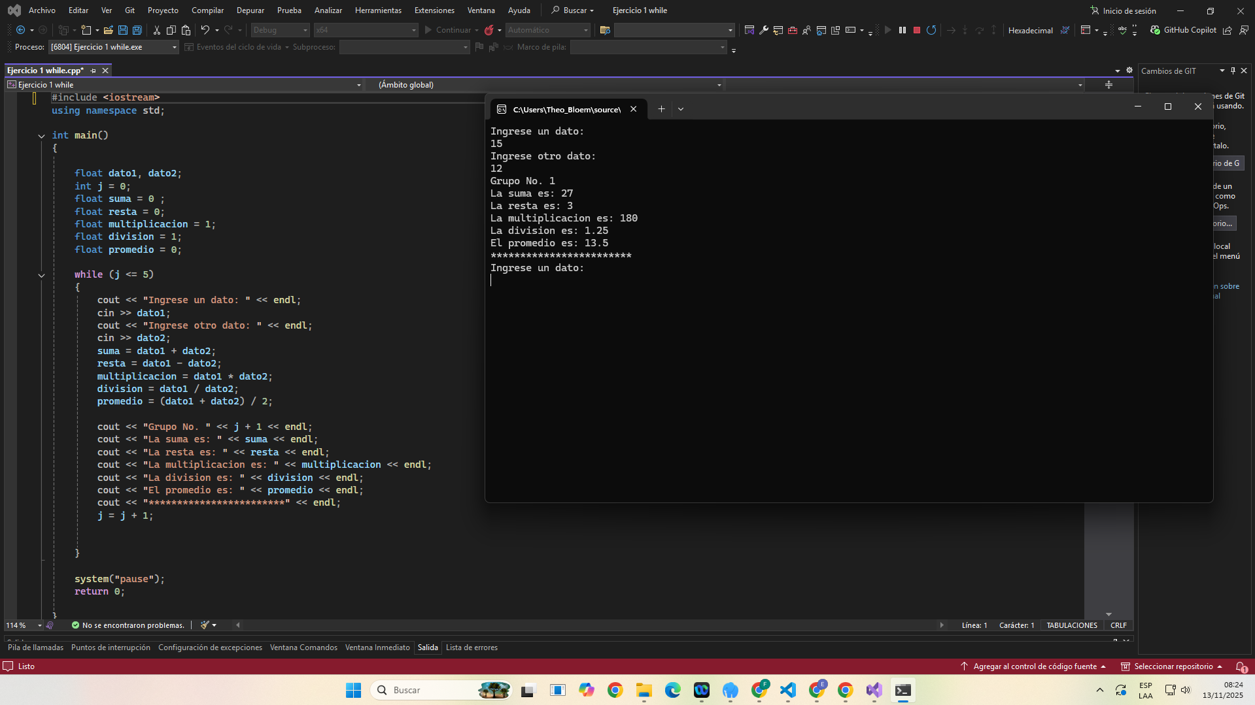Restart the debug session with the circular arrow

point(931,30)
